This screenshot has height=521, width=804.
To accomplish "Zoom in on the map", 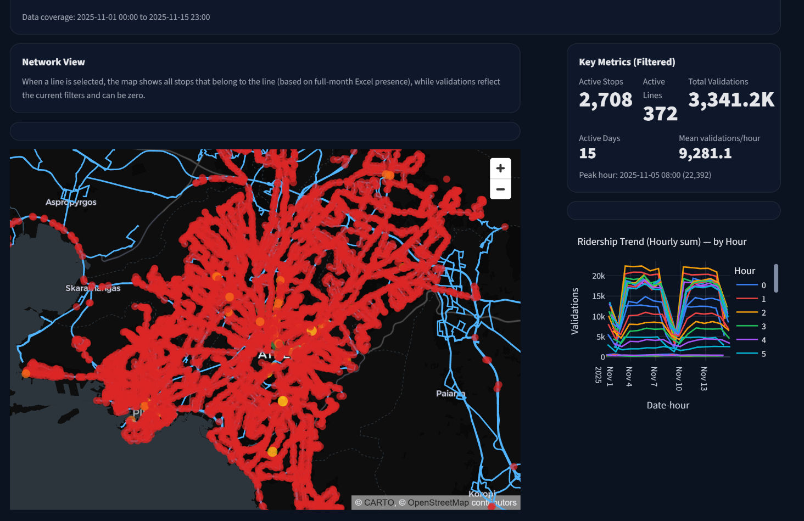I will 500,167.
